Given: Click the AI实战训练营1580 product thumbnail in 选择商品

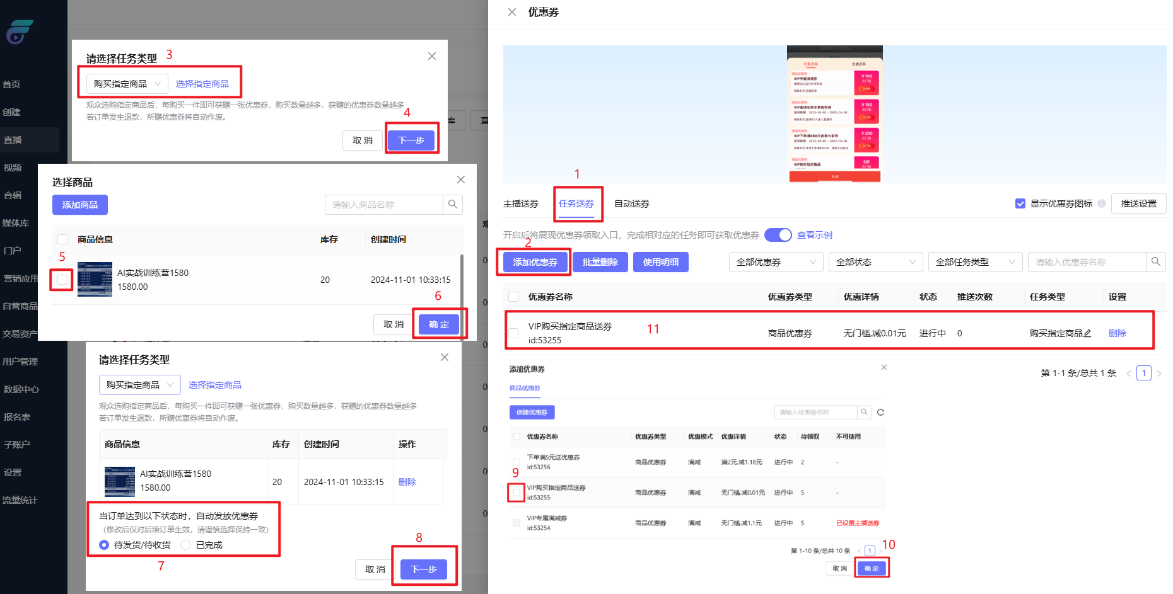Looking at the screenshot, I should [95, 280].
